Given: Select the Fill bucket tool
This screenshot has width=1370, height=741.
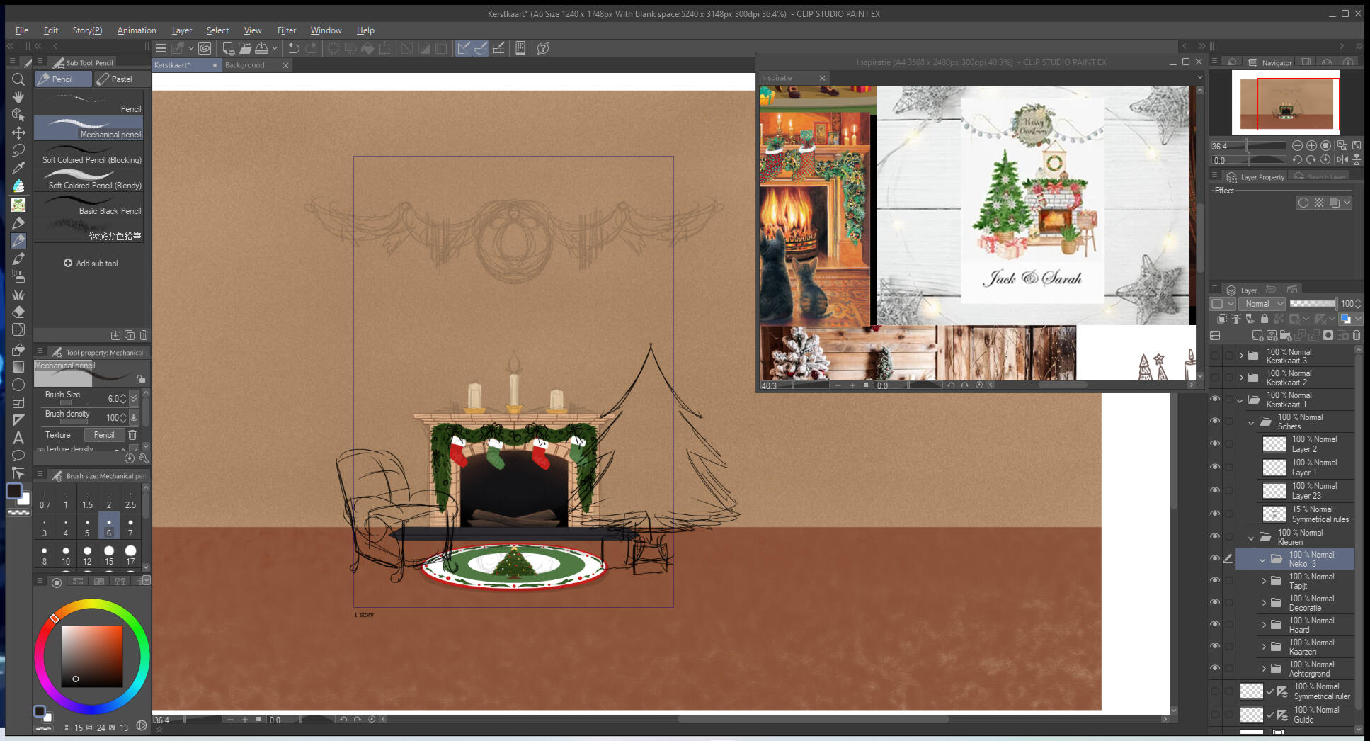Looking at the screenshot, I should pos(18,349).
